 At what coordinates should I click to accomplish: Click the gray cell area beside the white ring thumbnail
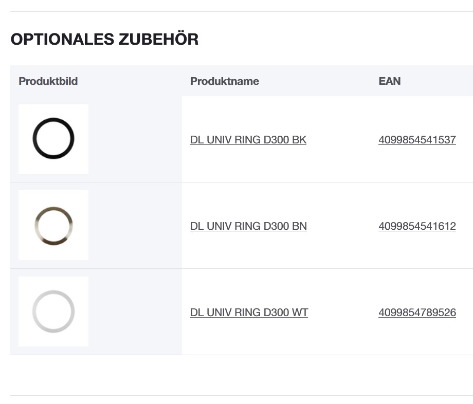135,311
